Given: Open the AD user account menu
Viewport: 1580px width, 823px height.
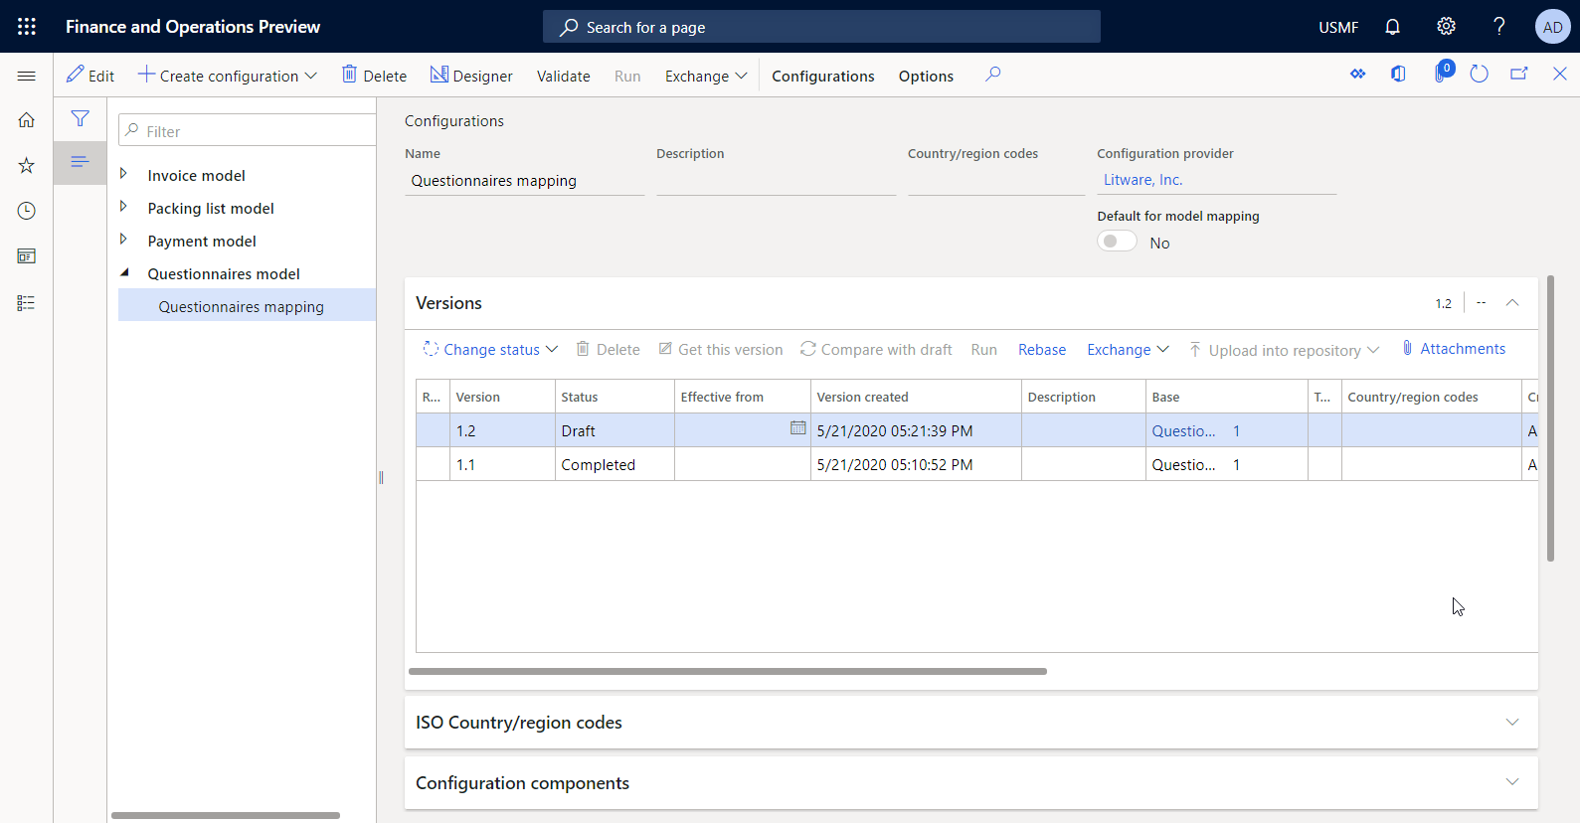Looking at the screenshot, I should pos(1552,27).
